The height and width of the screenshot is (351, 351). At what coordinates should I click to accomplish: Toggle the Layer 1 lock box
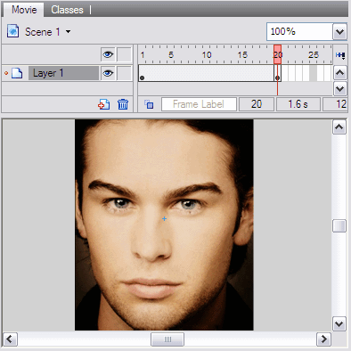click(124, 73)
